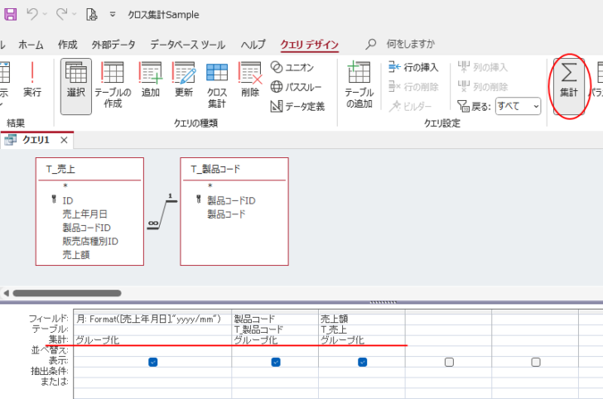Choose the 選択 query type
Image resolution: width=603 pixels, height=399 pixels.
click(x=76, y=86)
